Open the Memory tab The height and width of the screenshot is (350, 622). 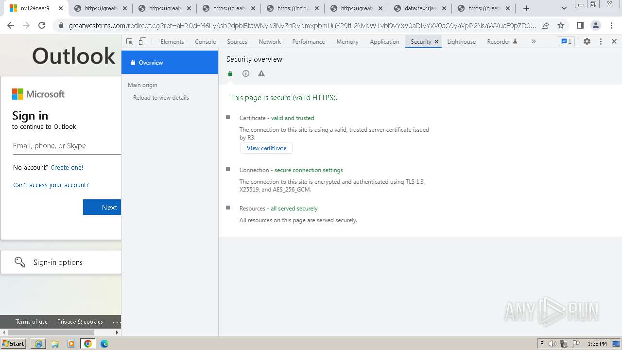tap(347, 42)
